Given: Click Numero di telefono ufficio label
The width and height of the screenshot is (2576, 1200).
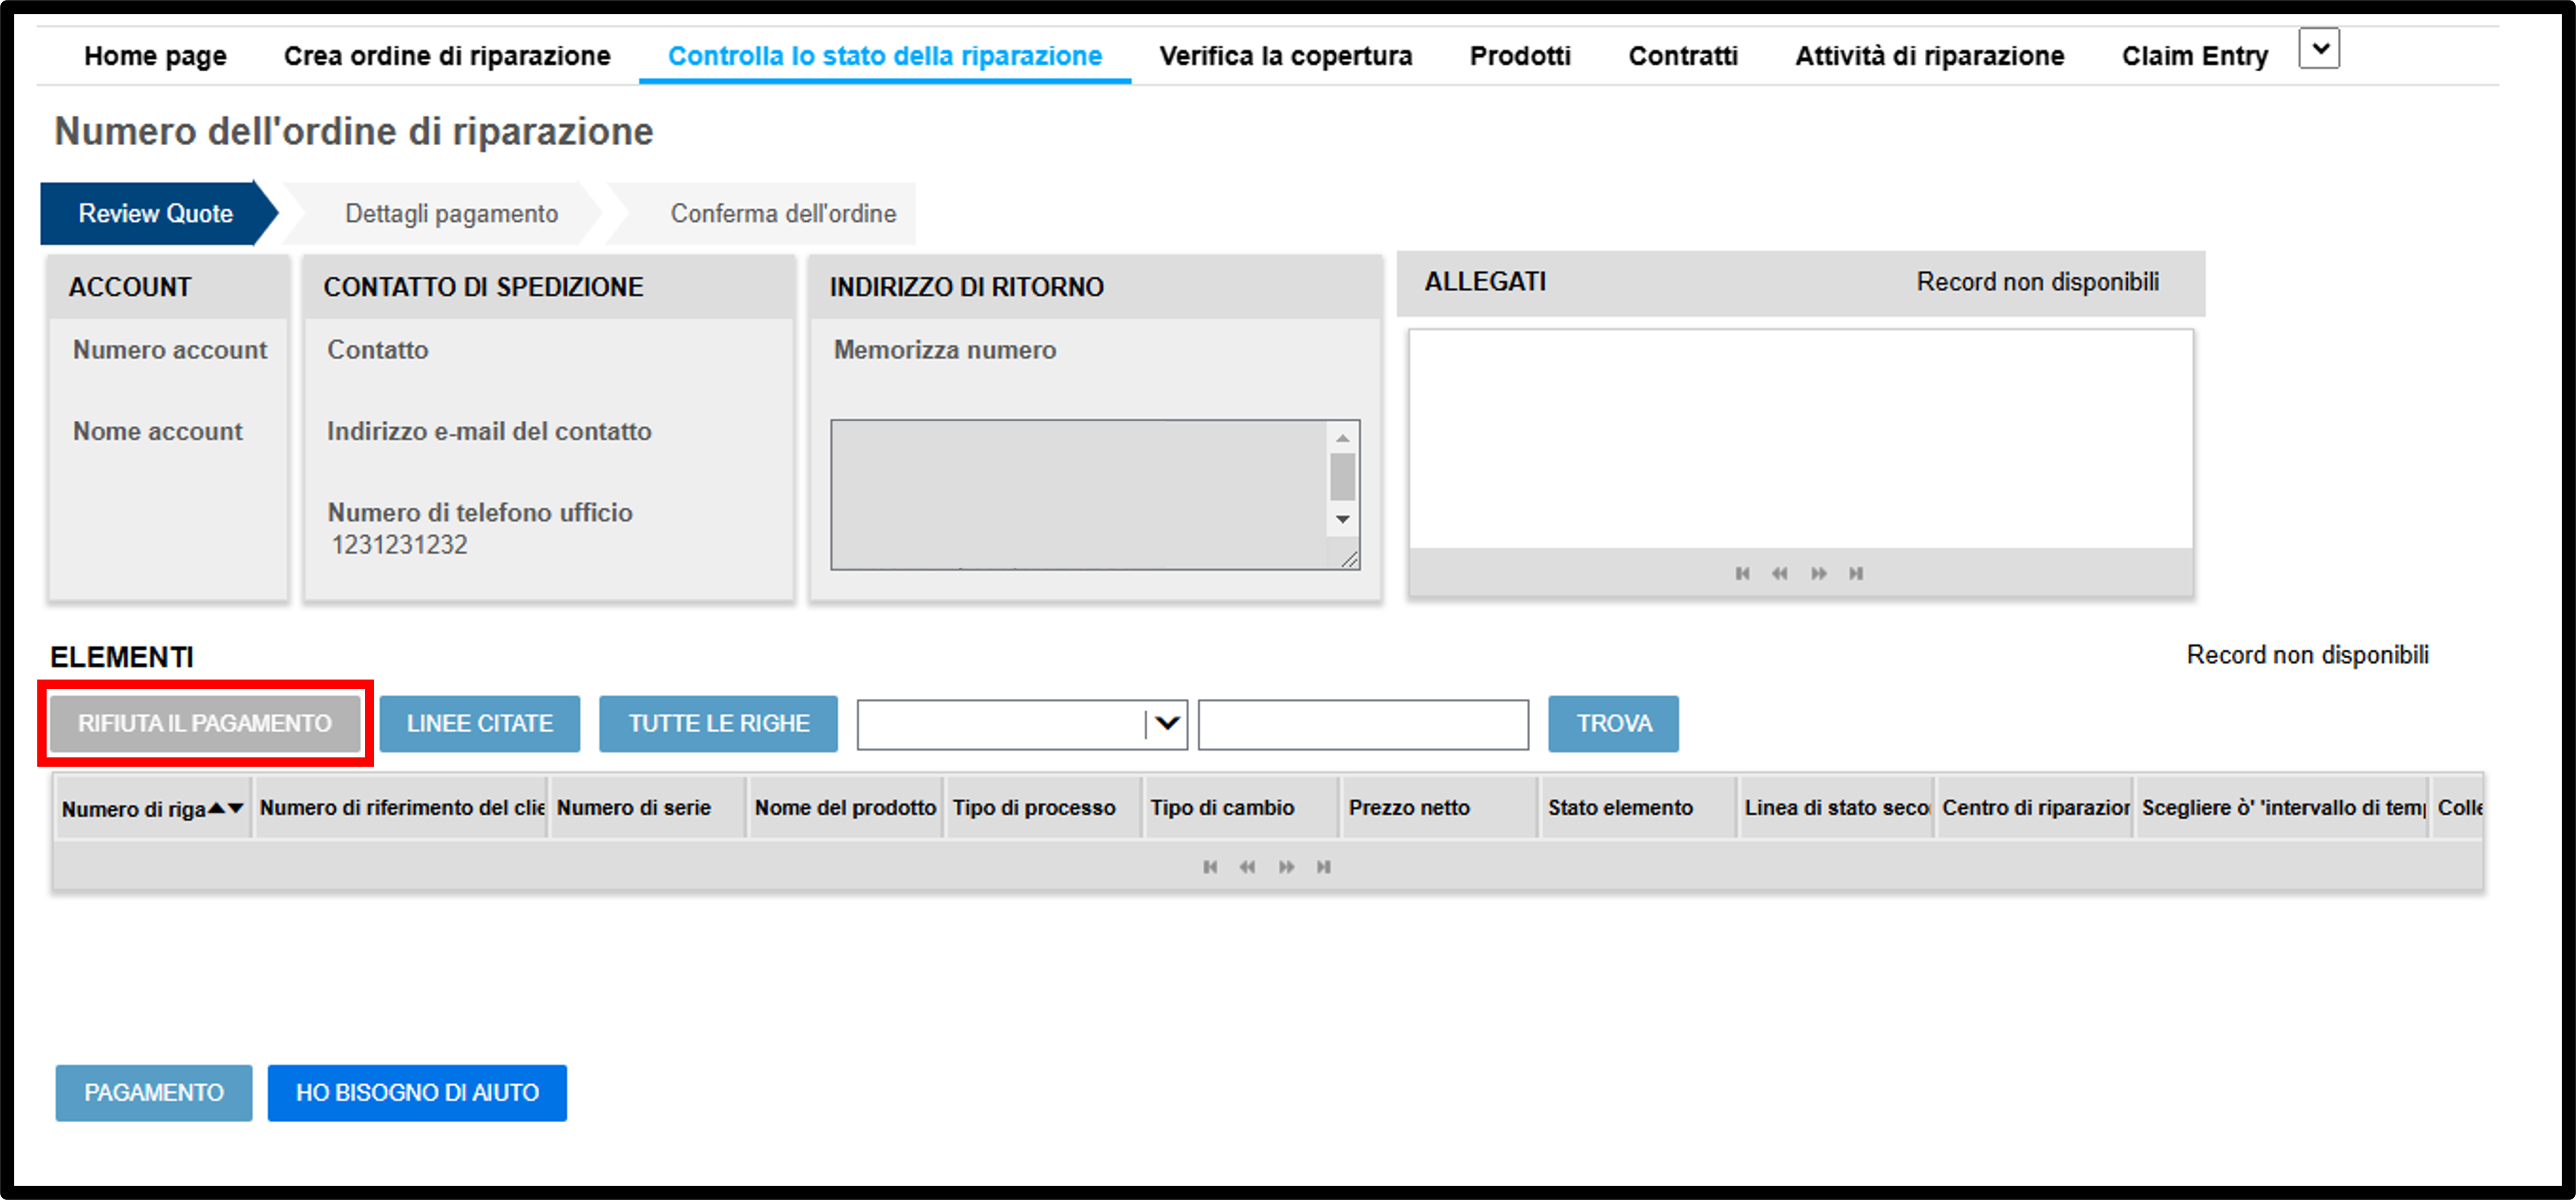Looking at the screenshot, I should (x=480, y=512).
